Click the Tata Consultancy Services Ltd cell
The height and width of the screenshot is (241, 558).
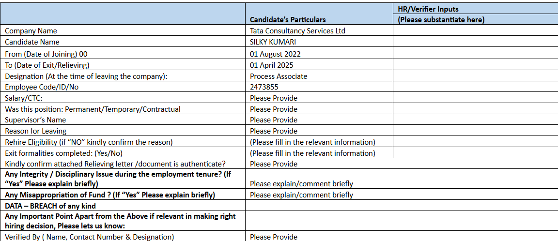pos(297,31)
